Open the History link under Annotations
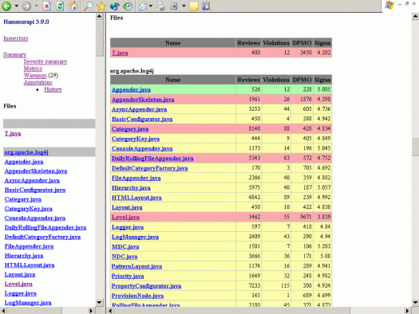Screen dimensions: 419x314 coord(53,89)
